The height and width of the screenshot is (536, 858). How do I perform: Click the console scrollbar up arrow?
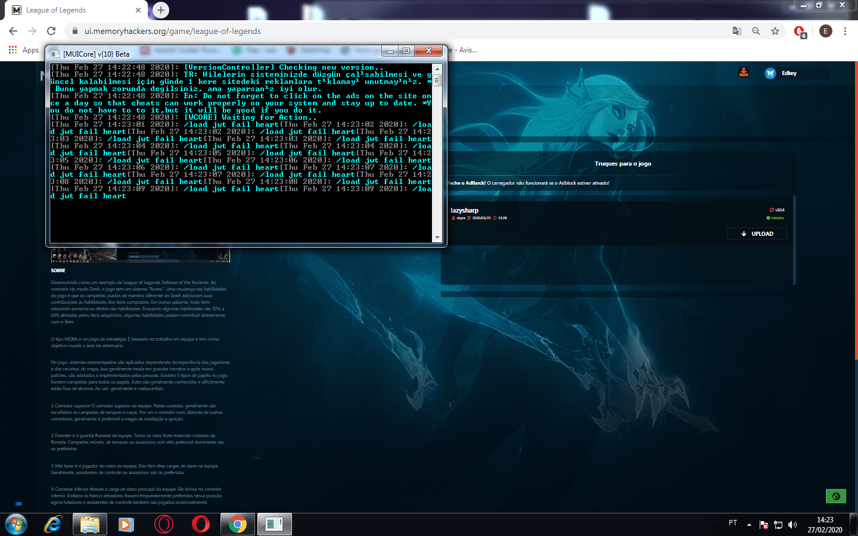[437, 68]
